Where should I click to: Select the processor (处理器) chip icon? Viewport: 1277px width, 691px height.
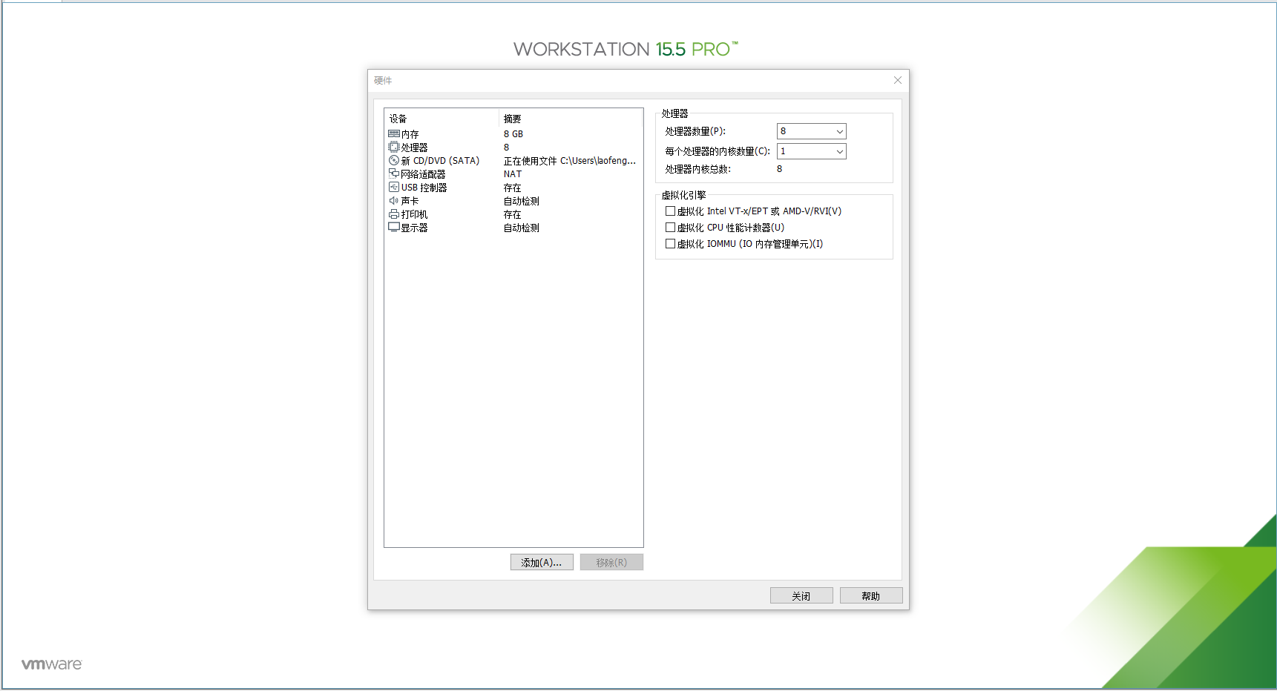[x=393, y=148]
